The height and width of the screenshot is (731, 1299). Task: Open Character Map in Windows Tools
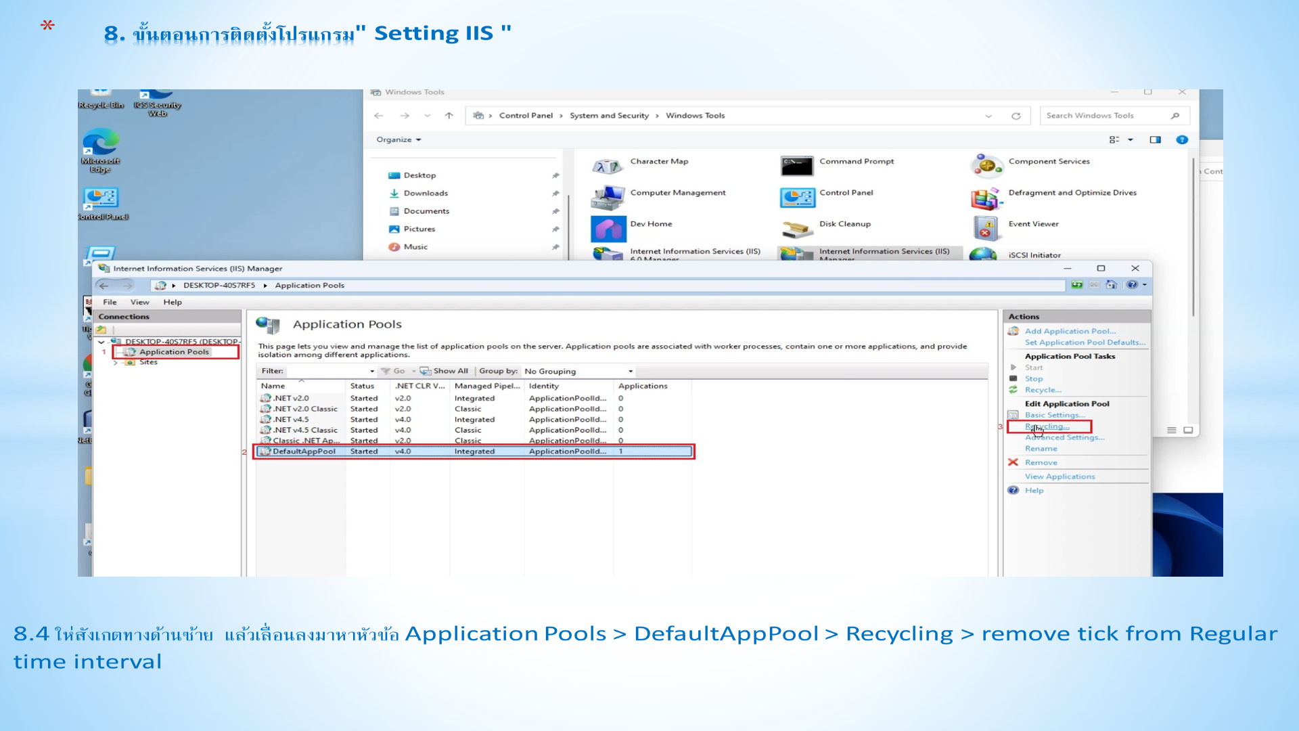640,163
